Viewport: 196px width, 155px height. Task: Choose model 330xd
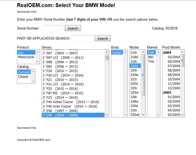coord(135,115)
